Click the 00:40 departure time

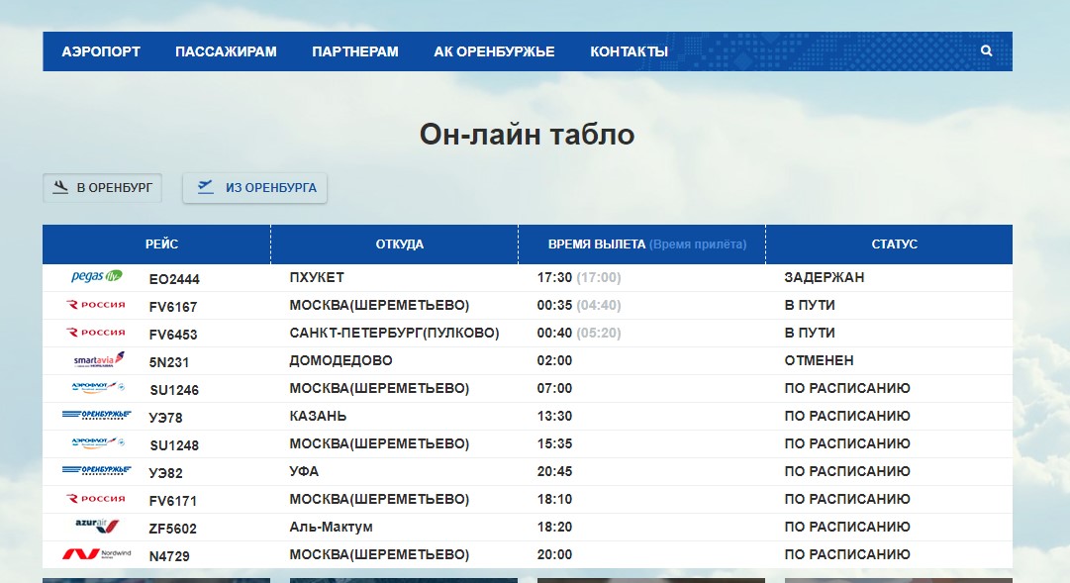pyautogui.click(x=554, y=334)
